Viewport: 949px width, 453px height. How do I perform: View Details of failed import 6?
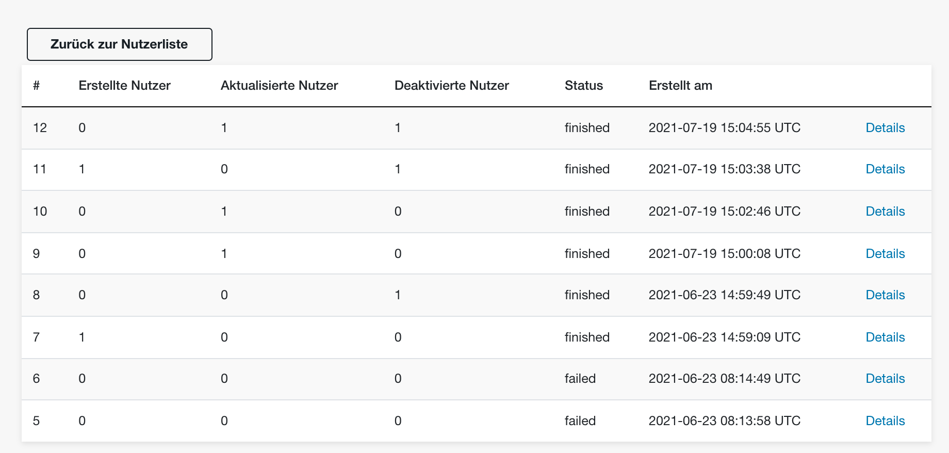(885, 379)
